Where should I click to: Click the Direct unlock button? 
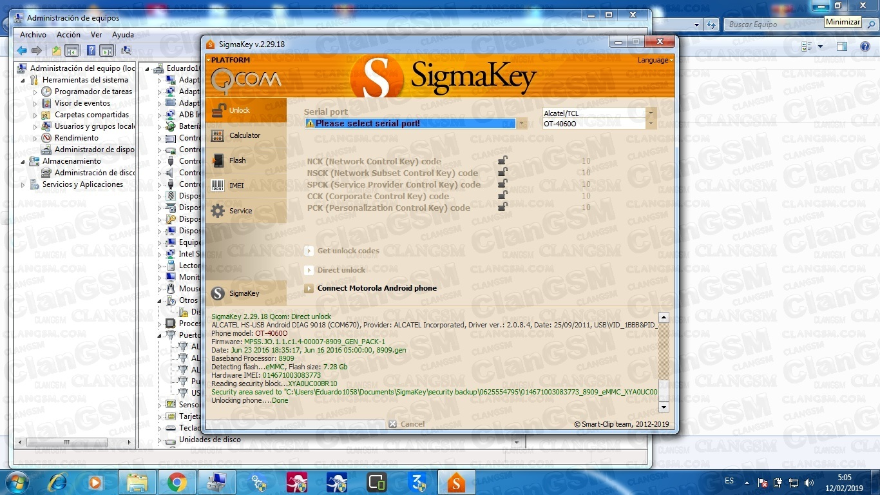coord(335,270)
